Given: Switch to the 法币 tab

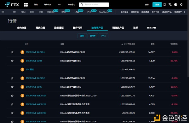Looking at the screenshot, I should [x=135, y=28].
